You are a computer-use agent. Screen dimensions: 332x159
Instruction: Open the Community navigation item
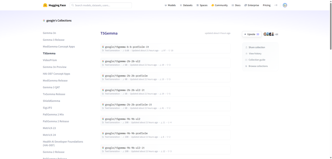[219, 5]
